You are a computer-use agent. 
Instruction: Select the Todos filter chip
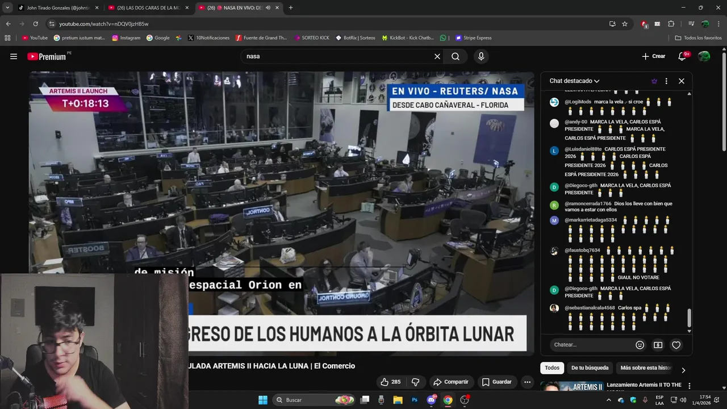(x=552, y=368)
